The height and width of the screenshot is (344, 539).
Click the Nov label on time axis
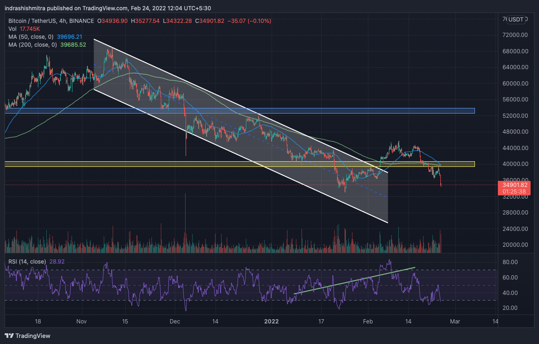pyautogui.click(x=81, y=322)
